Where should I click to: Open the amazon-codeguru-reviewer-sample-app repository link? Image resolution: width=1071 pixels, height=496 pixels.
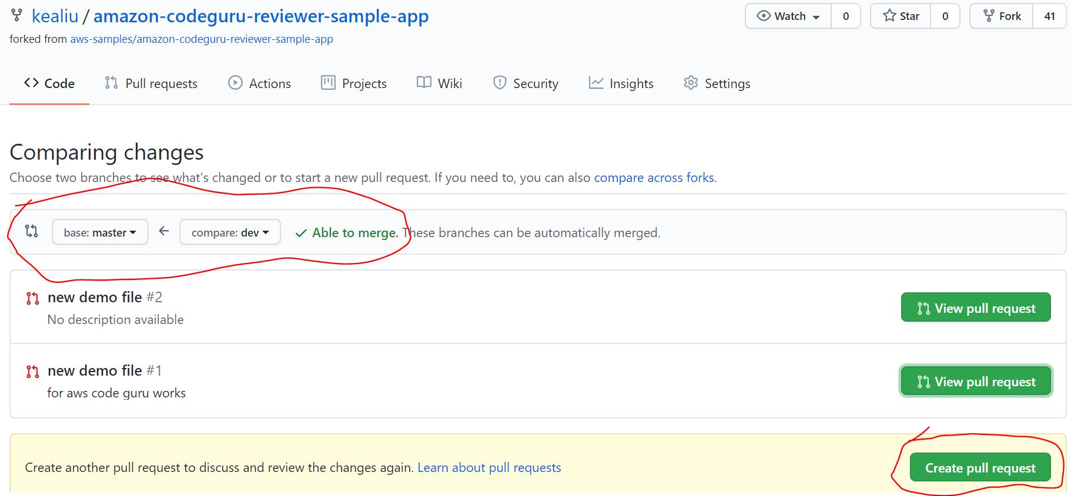pyautogui.click(x=261, y=16)
